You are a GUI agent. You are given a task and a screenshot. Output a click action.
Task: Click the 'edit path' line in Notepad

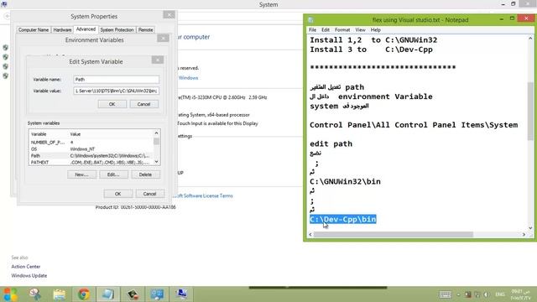coord(331,143)
